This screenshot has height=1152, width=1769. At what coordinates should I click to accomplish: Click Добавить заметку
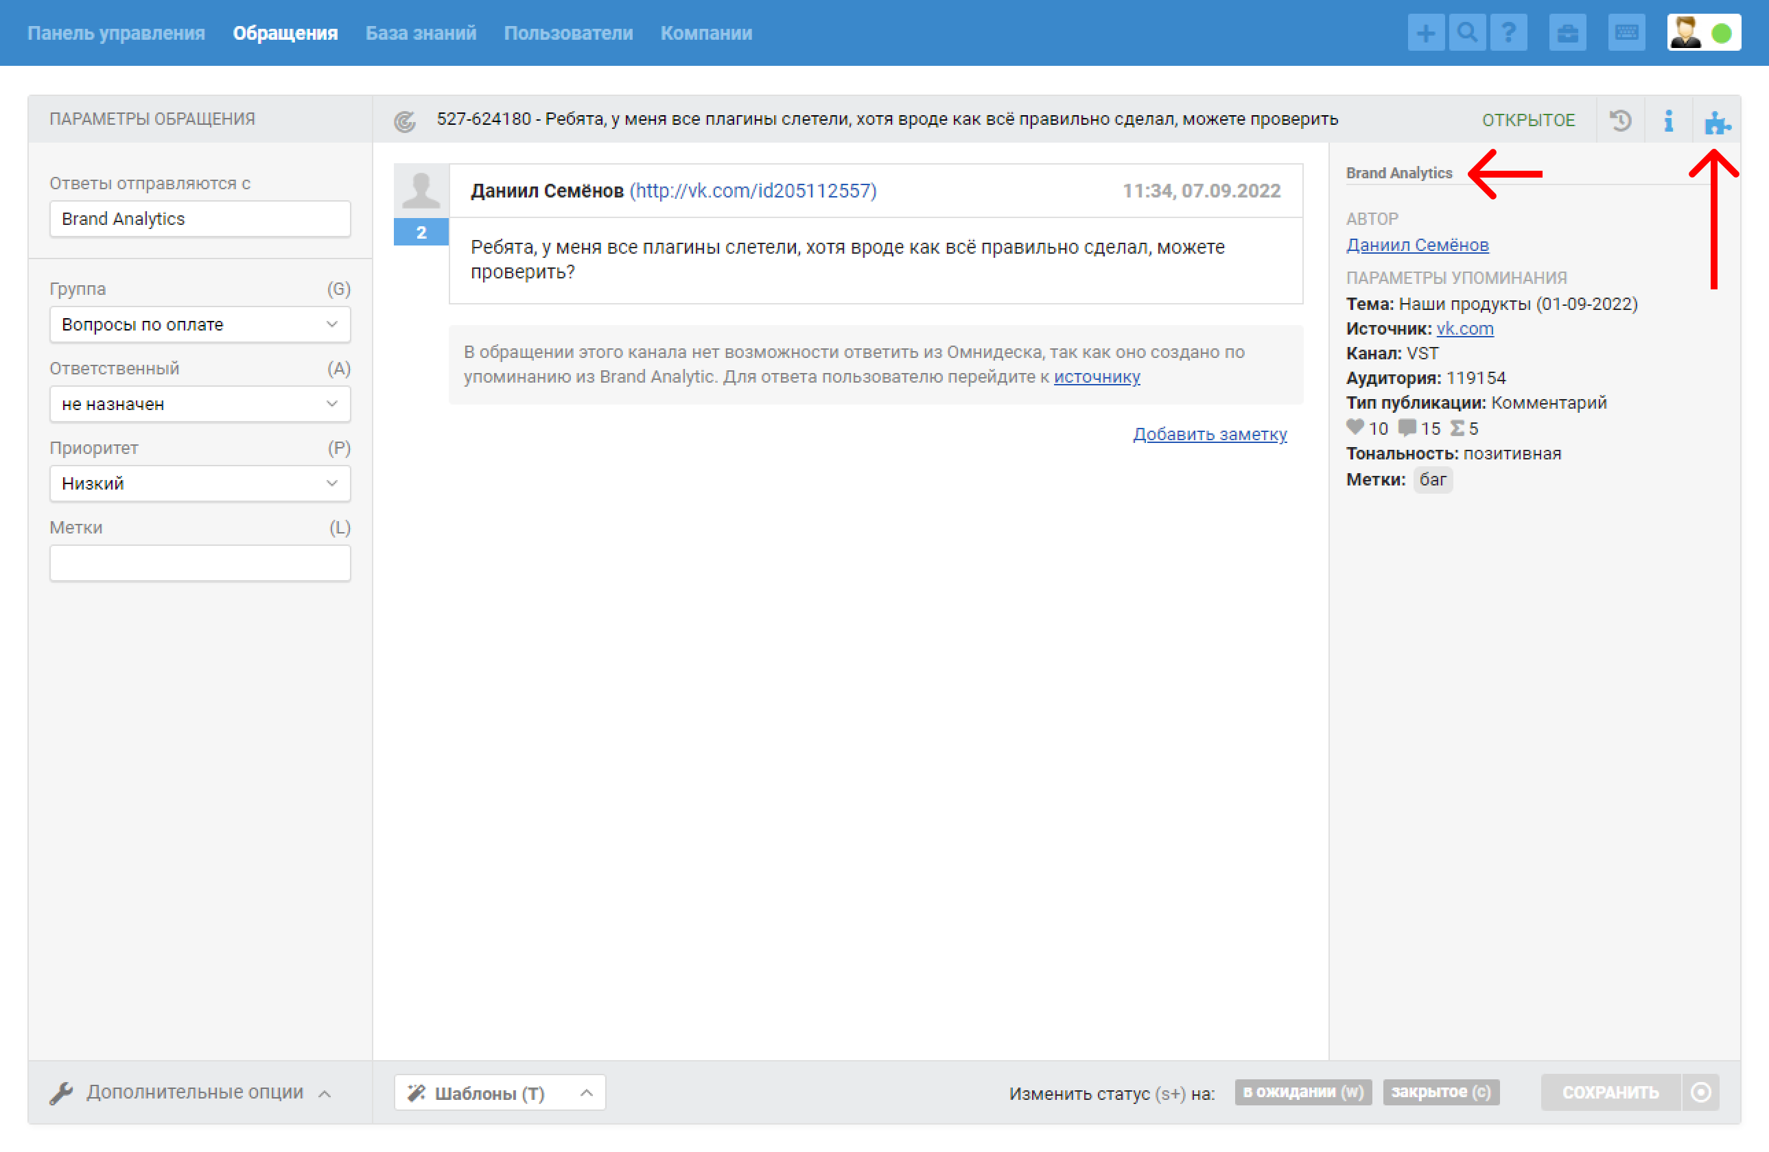pos(1209,434)
